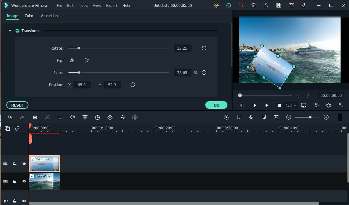Open the messages envelope icon

click(x=291, y=5)
